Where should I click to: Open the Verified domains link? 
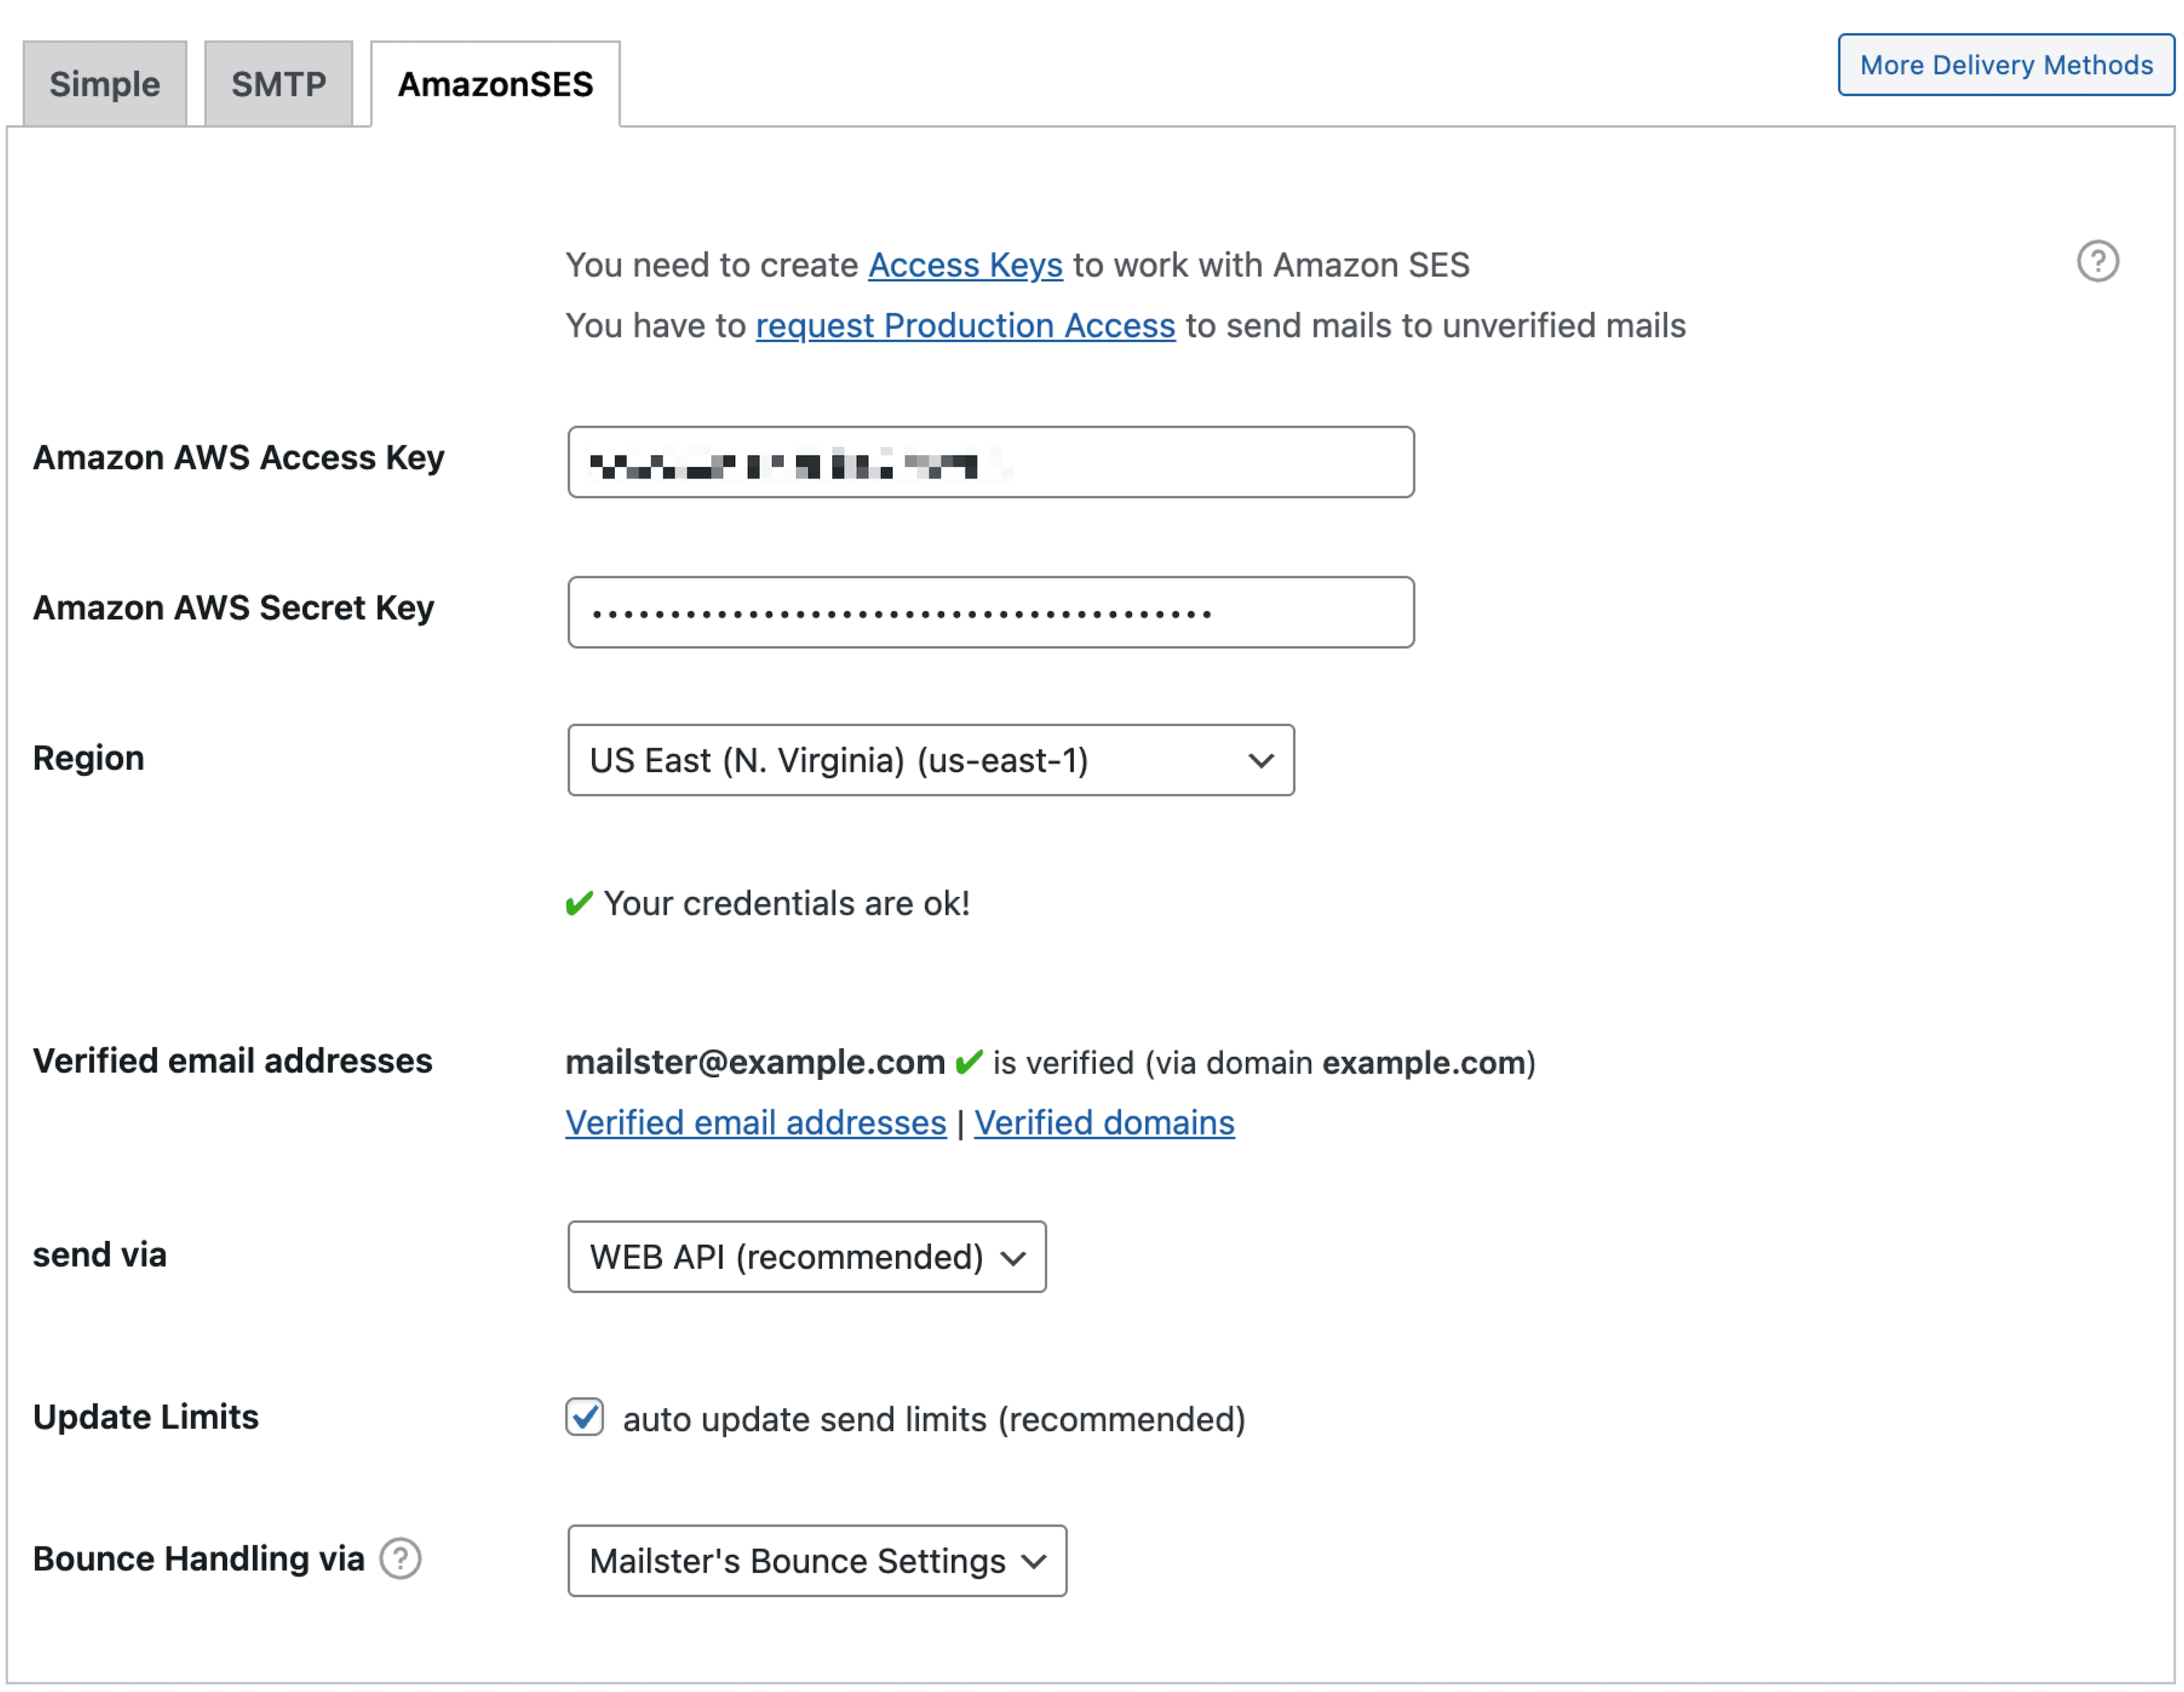point(1104,1123)
